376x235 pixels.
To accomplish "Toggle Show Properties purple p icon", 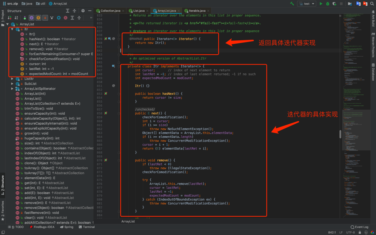I will coord(32,18).
